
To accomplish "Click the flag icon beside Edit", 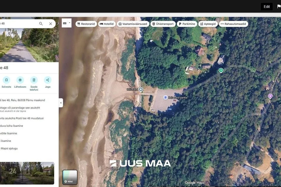I will point(279,7).
